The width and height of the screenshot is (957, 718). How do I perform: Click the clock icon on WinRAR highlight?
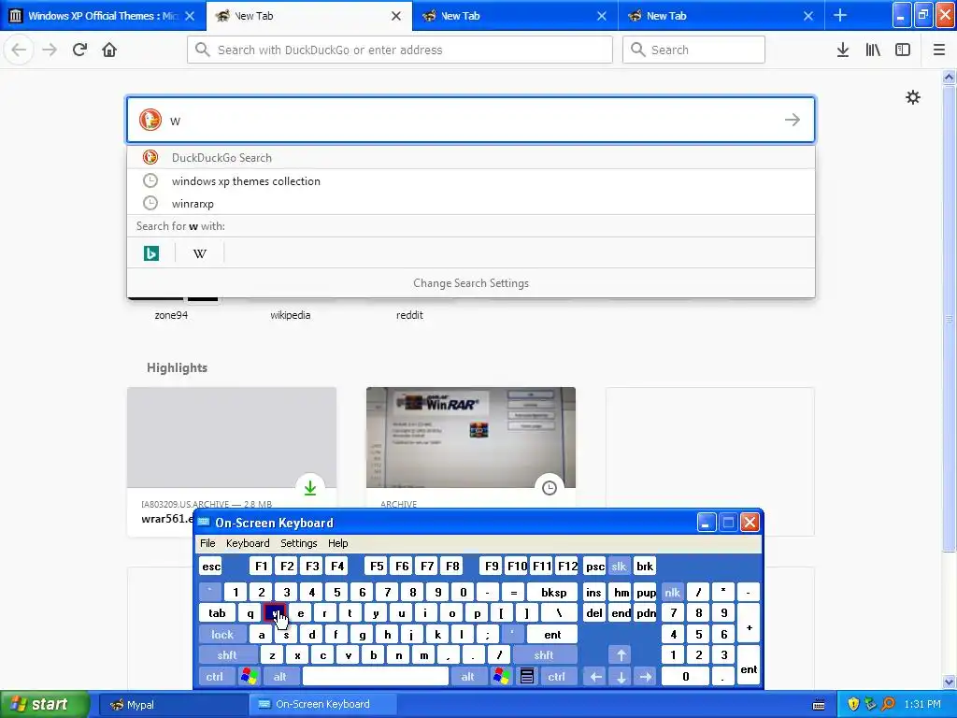click(x=550, y=488)
